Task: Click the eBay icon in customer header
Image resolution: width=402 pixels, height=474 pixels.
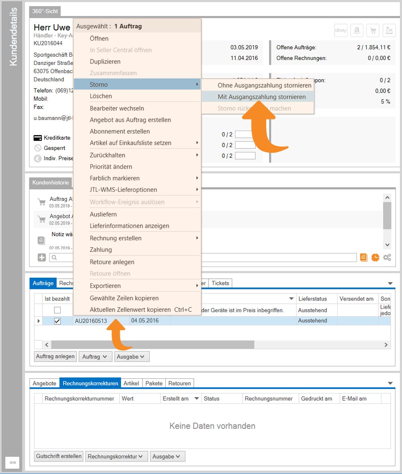Action: coord(341,30)
